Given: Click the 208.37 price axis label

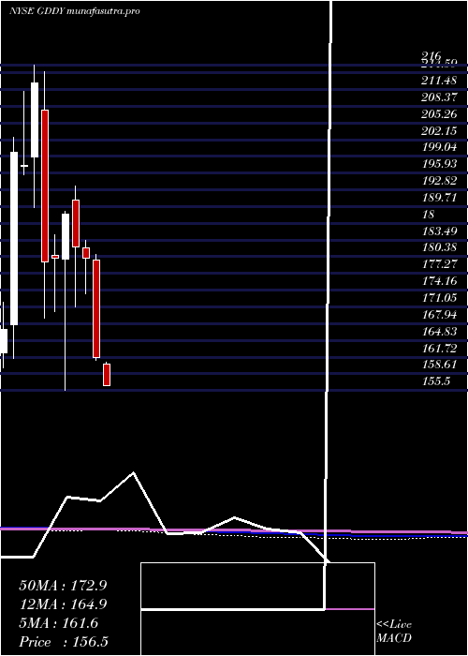Looking at the screenshot, I should pyautogui.click(x=439, y=97).
